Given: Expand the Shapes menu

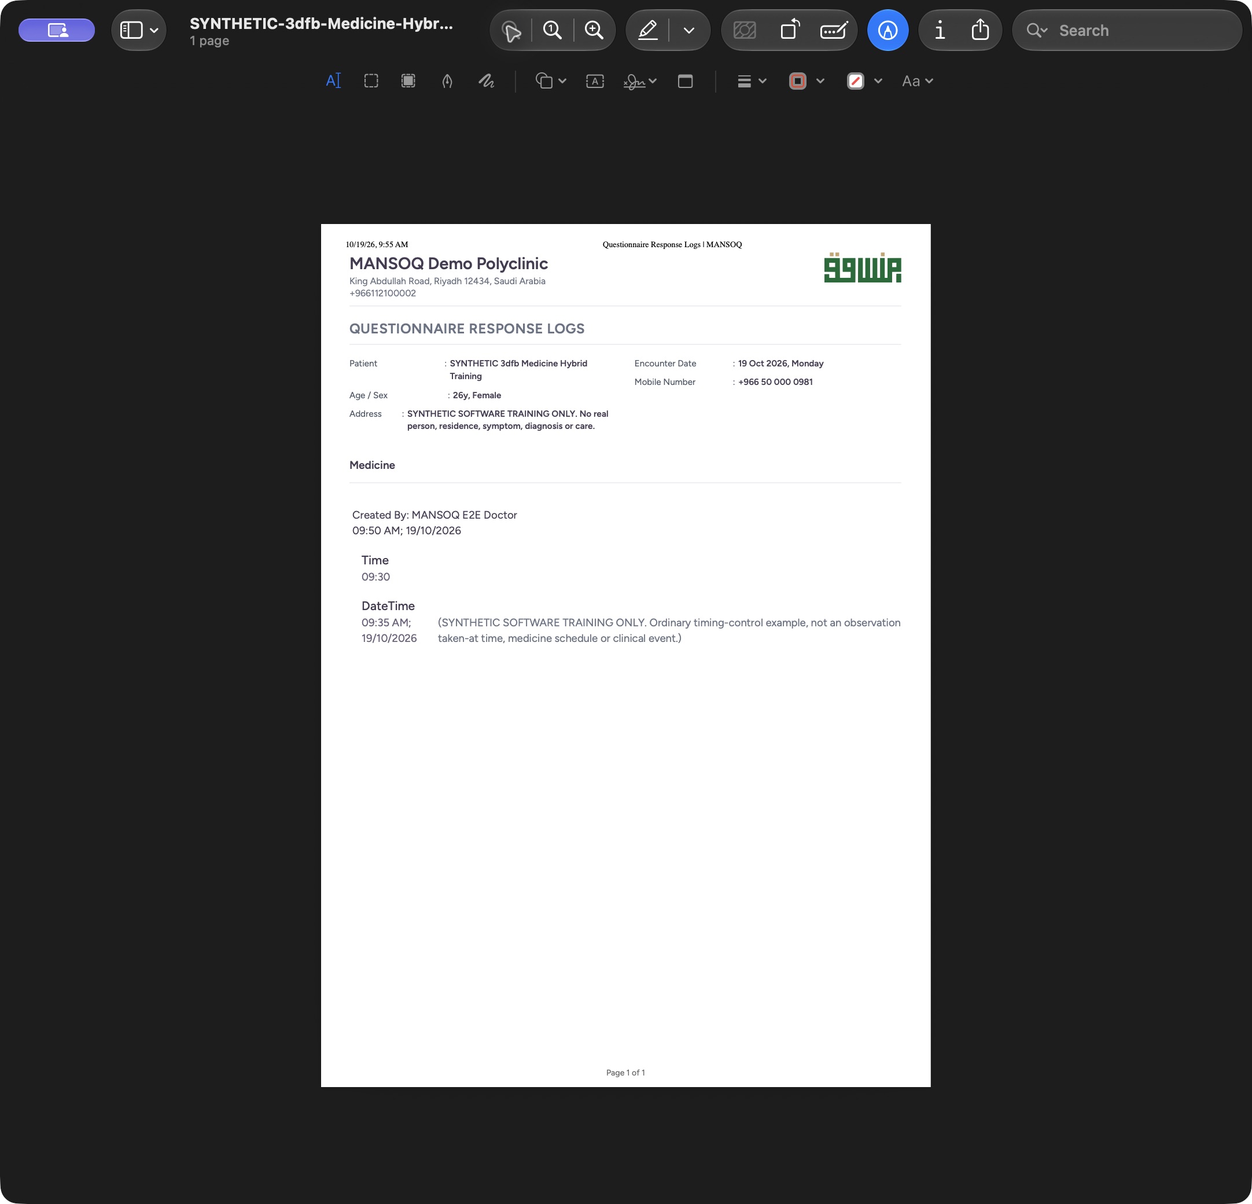Looking at the screenshot, I should (x=551, y=81).
